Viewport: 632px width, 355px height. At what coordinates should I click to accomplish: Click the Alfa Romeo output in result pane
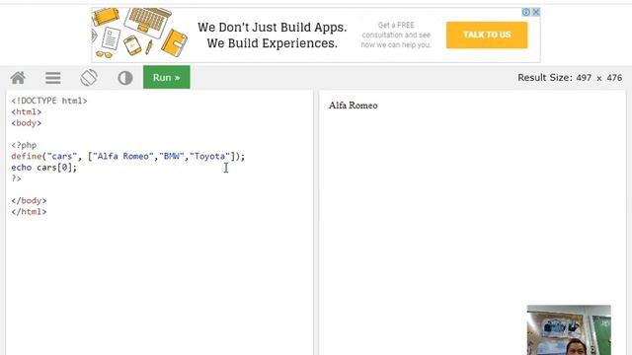point(354,106)
